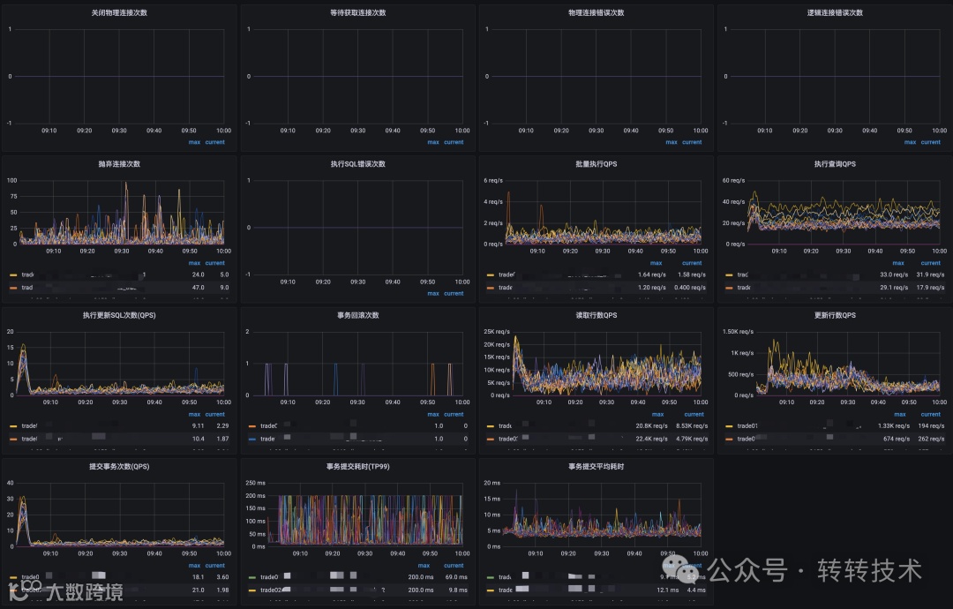
Task: Click orange series swatch in 抛弃连接次数 legend
Action: pyautogui.click(x=13, y=288)
